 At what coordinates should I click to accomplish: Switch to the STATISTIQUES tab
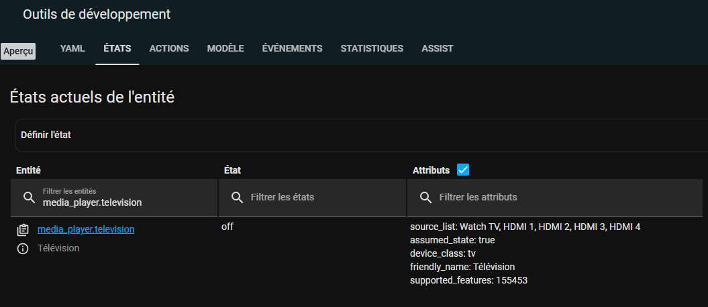[x=372, y=49]
